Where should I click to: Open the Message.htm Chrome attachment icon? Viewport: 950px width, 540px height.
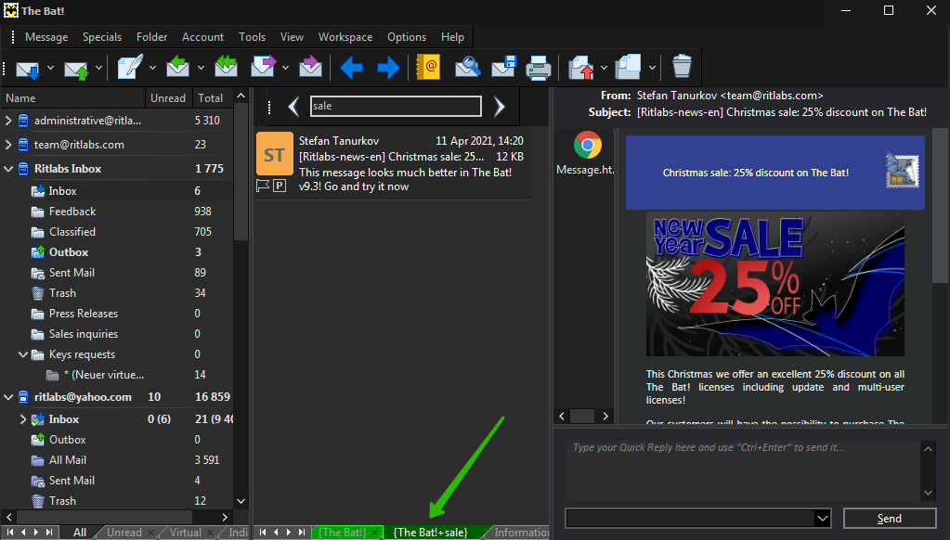click(x=587, y=146)
